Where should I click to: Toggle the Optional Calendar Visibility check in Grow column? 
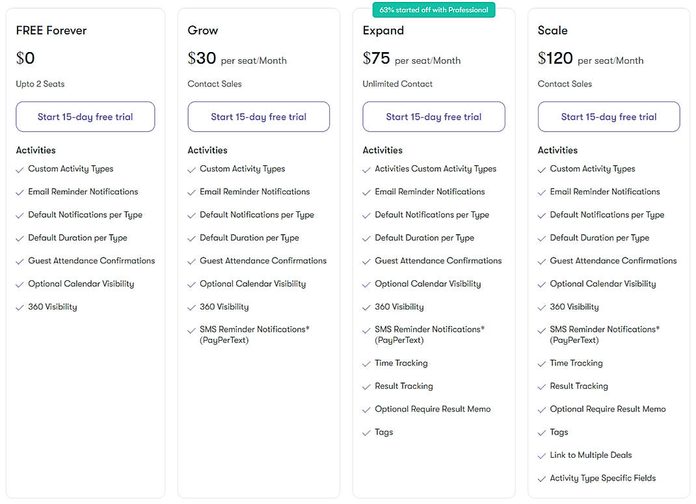tap(192, 284)
